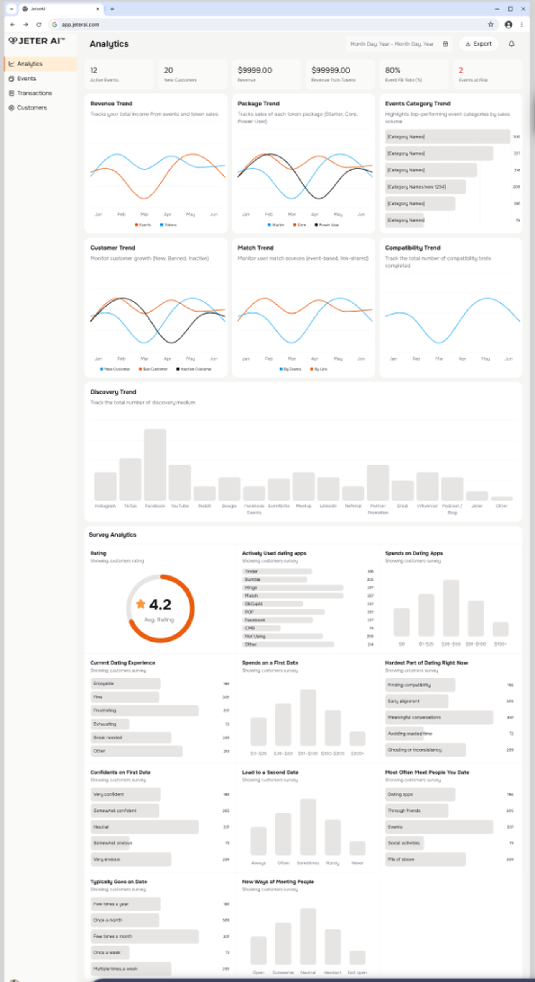This screenshot has width=535, height=982.
Task: Close the JeterAI browser tab
Action: pos(98,9)
